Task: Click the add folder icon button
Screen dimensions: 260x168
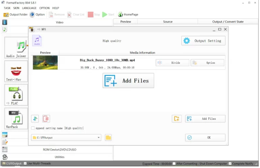Action: coord(177,119)
